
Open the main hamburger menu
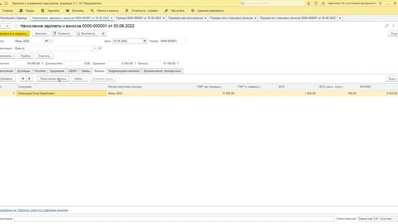6,3
